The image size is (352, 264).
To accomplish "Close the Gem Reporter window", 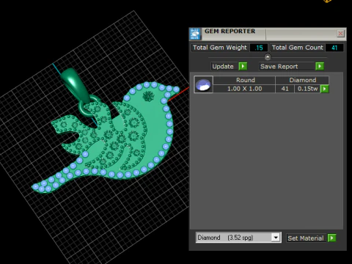I will pos(340,33).
